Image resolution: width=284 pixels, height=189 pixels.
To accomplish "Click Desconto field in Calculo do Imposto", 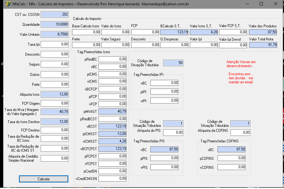I will tap(145, 45).
